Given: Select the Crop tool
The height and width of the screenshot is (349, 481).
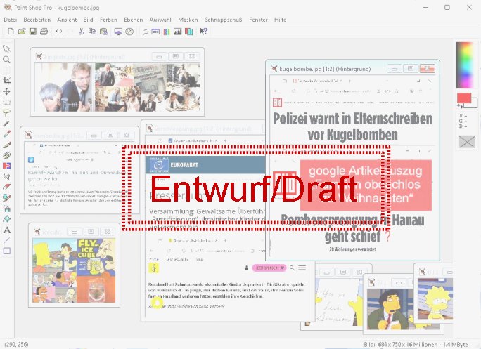Looking at the screenshot, I should [x=6, y=81].
